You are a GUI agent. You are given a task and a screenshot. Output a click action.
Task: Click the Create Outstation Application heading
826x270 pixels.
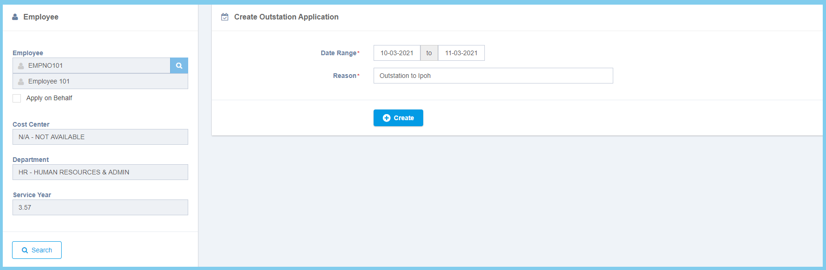(x=286, y=17)
